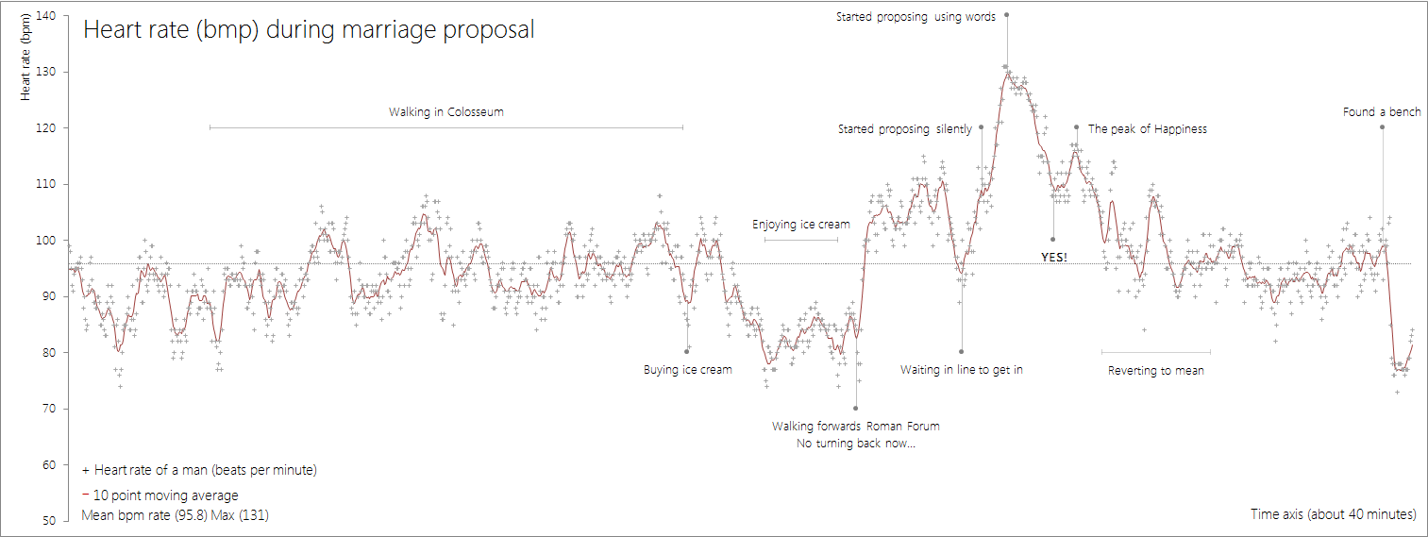Click the 'Walking forwards Roman Forum' label
The width and height of the screenshot is (1428, 537).
click(x=855, y=427)
